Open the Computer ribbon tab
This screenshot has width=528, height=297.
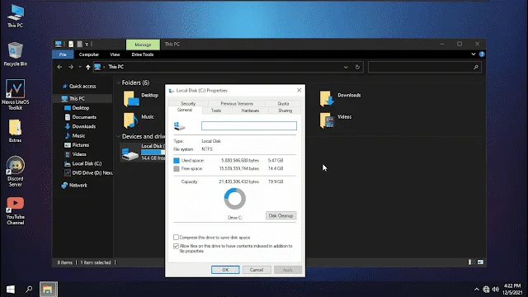pos(89,54)
